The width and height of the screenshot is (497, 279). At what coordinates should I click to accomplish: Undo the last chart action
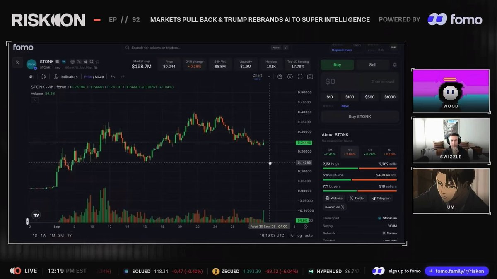click(113, 76)
